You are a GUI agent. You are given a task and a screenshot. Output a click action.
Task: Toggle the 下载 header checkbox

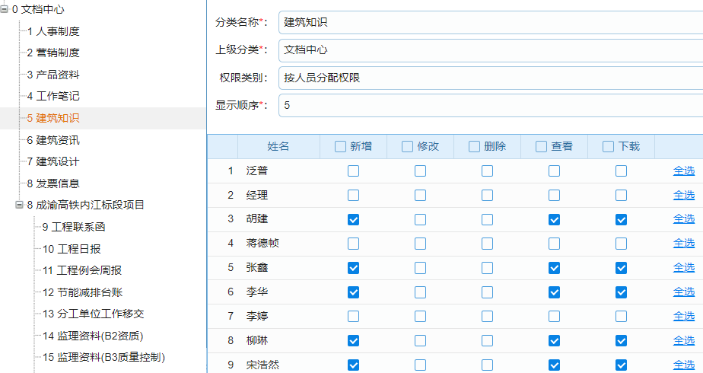[x=609, y=147]
